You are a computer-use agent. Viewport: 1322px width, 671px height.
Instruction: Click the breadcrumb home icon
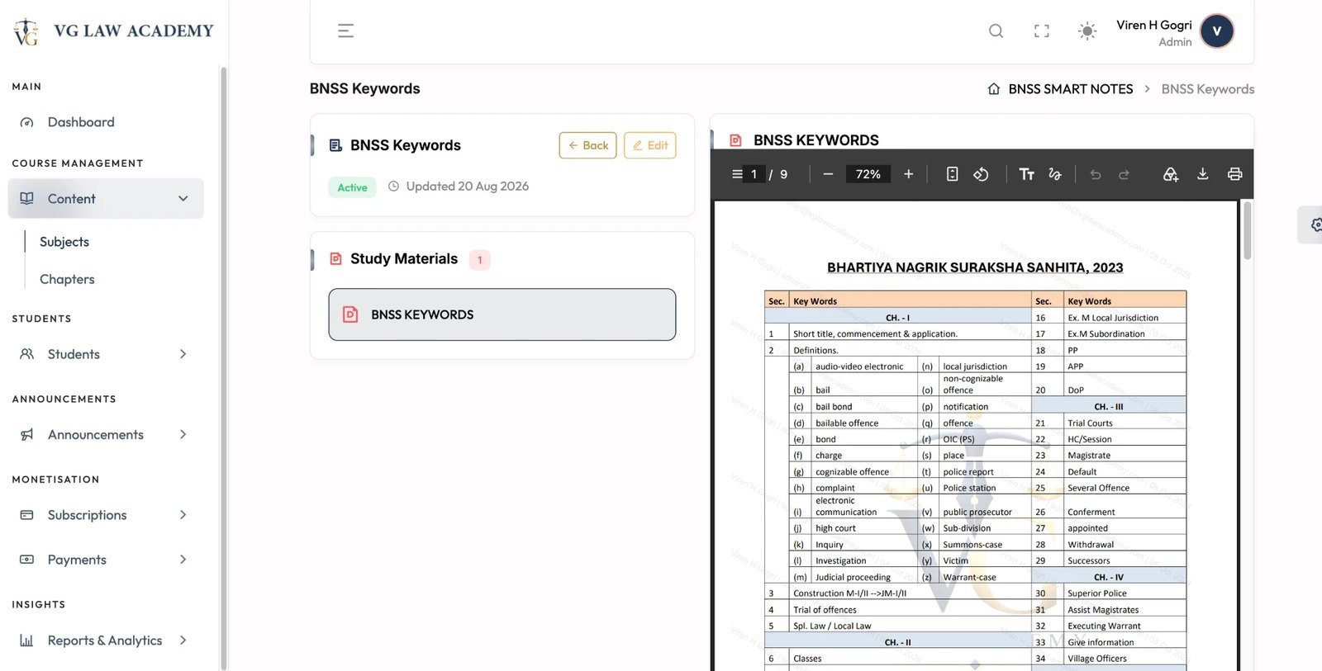pyautogui.click(x=994, y=88)
